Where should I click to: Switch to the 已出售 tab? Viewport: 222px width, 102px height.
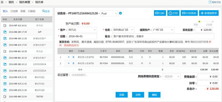coord(14,11)
